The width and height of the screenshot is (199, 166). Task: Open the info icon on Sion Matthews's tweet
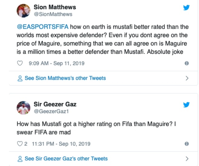tap(187, 63)
